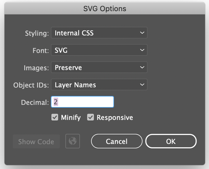Click the highlighted 2 in Decimal field
The image size is (209, 169).
[x=56, y=102]
